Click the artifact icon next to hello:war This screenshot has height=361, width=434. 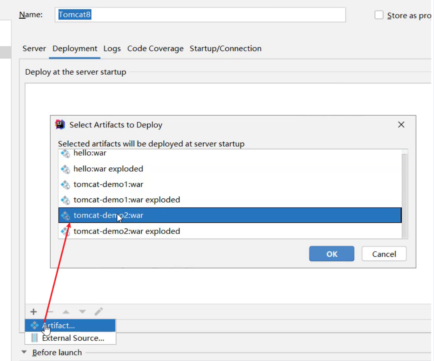(65, 153)
